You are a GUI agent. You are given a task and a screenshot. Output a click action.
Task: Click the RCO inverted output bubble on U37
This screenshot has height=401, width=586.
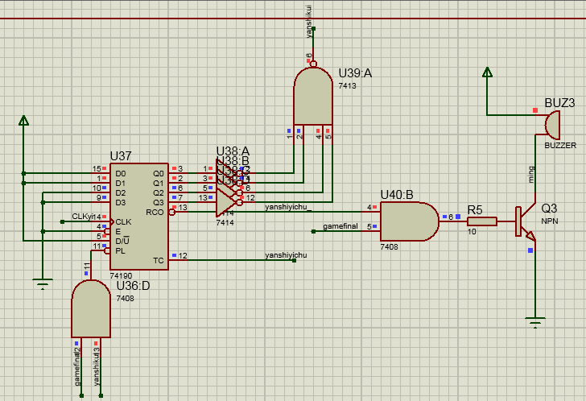171,213
